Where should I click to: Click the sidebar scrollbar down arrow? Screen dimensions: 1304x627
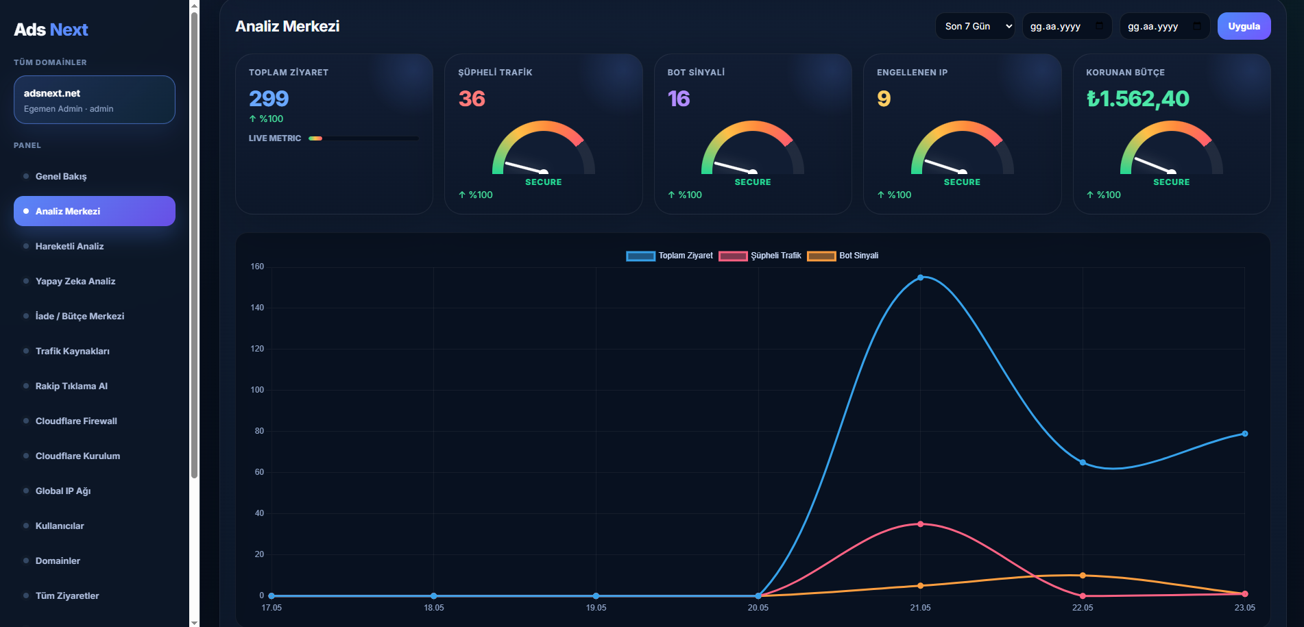194,622
